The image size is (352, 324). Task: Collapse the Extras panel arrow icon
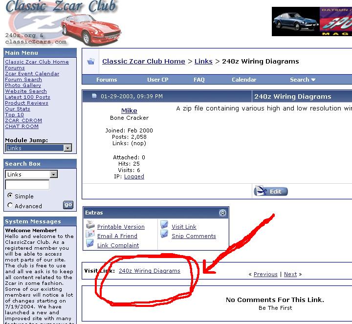(222, 213)
